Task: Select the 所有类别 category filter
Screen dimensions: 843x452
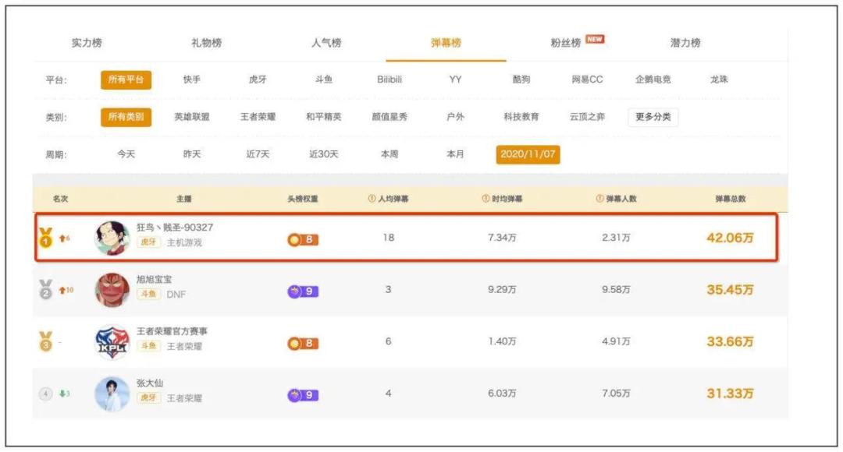Action: coord(126,117)
